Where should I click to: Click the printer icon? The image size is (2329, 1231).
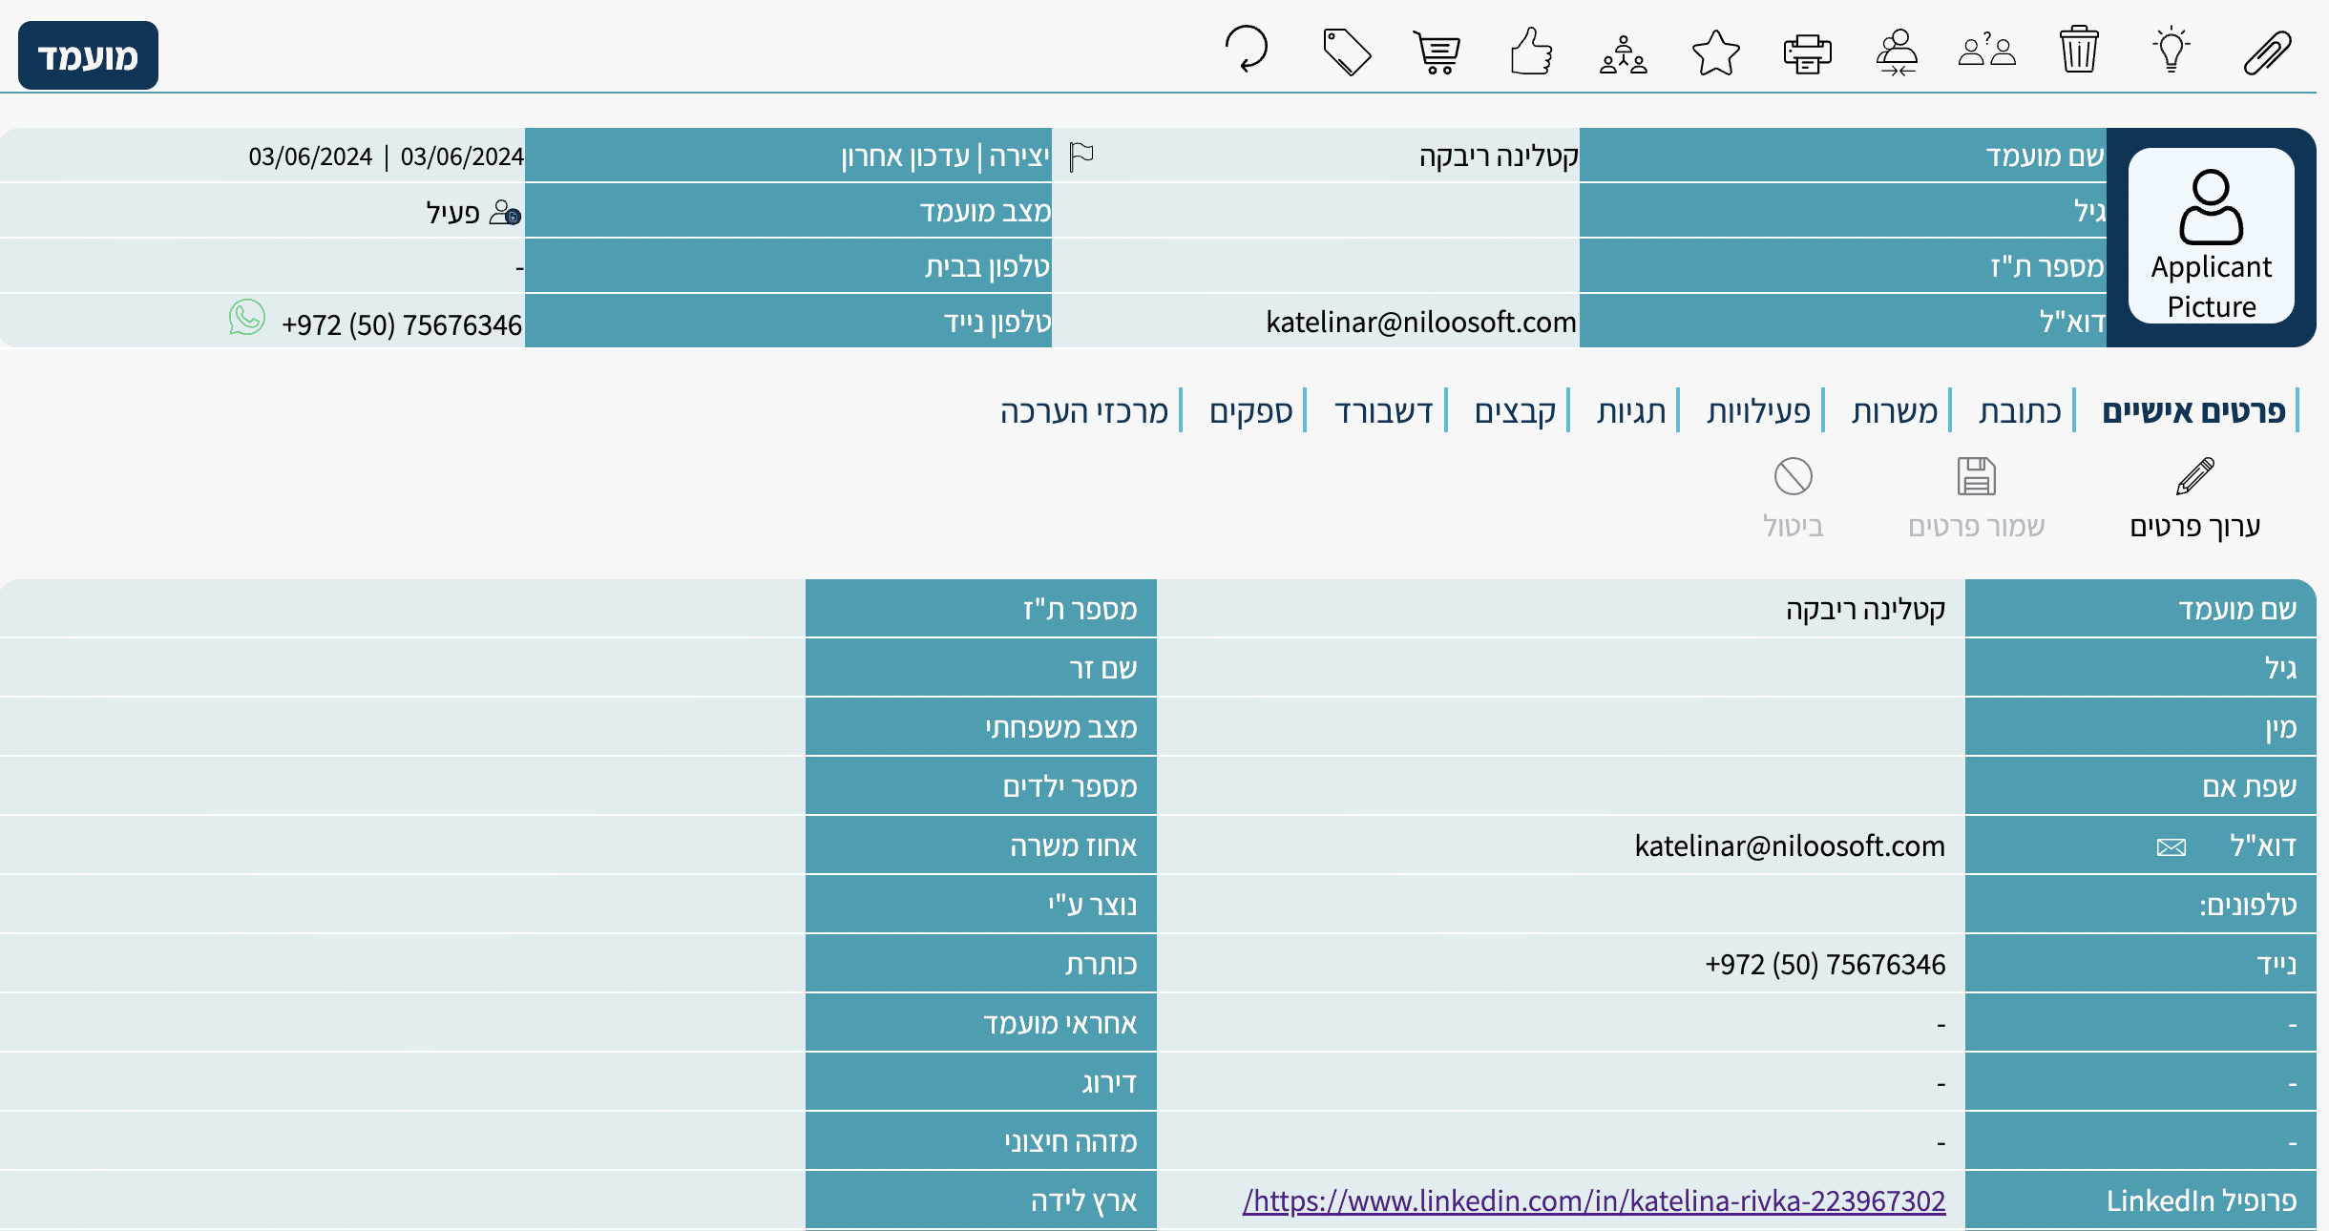pyautogui.click(x=1807, y=52)
